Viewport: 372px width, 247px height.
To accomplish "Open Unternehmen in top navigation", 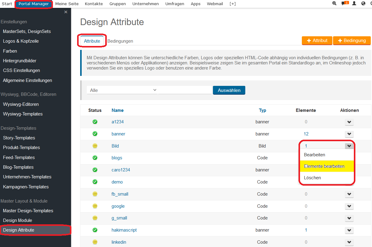I will pos(146,4).
